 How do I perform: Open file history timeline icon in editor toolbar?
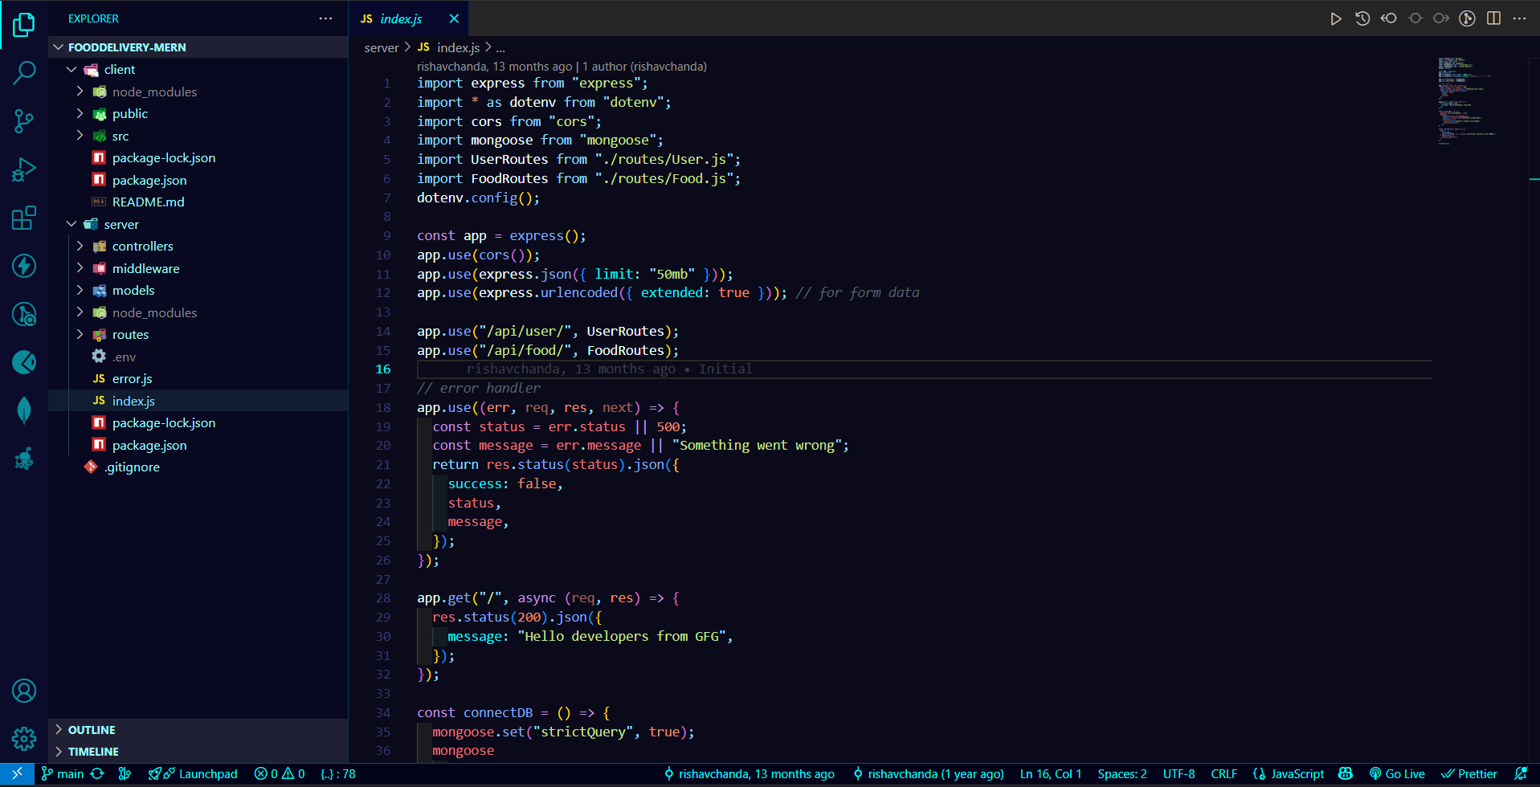[x=1362, y=18]
